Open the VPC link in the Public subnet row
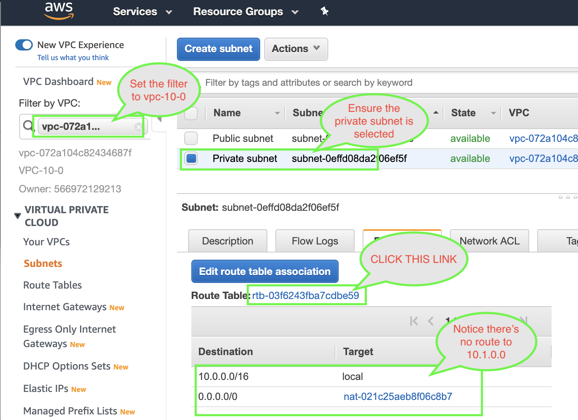Screen dimensions: 578x420 click(543, 138)
